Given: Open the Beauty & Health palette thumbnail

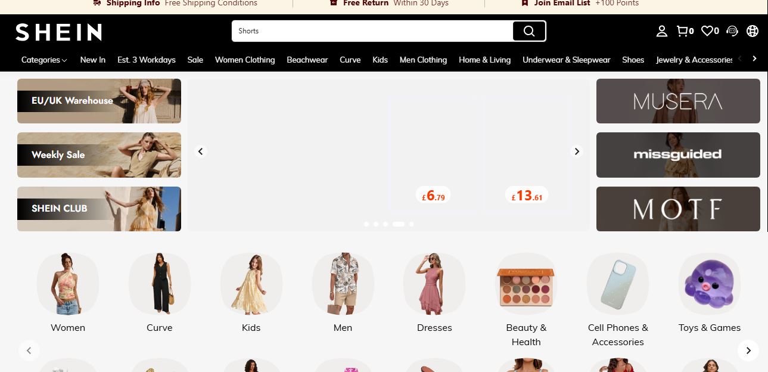Looking at the screenshot, I should coord(526,284).
